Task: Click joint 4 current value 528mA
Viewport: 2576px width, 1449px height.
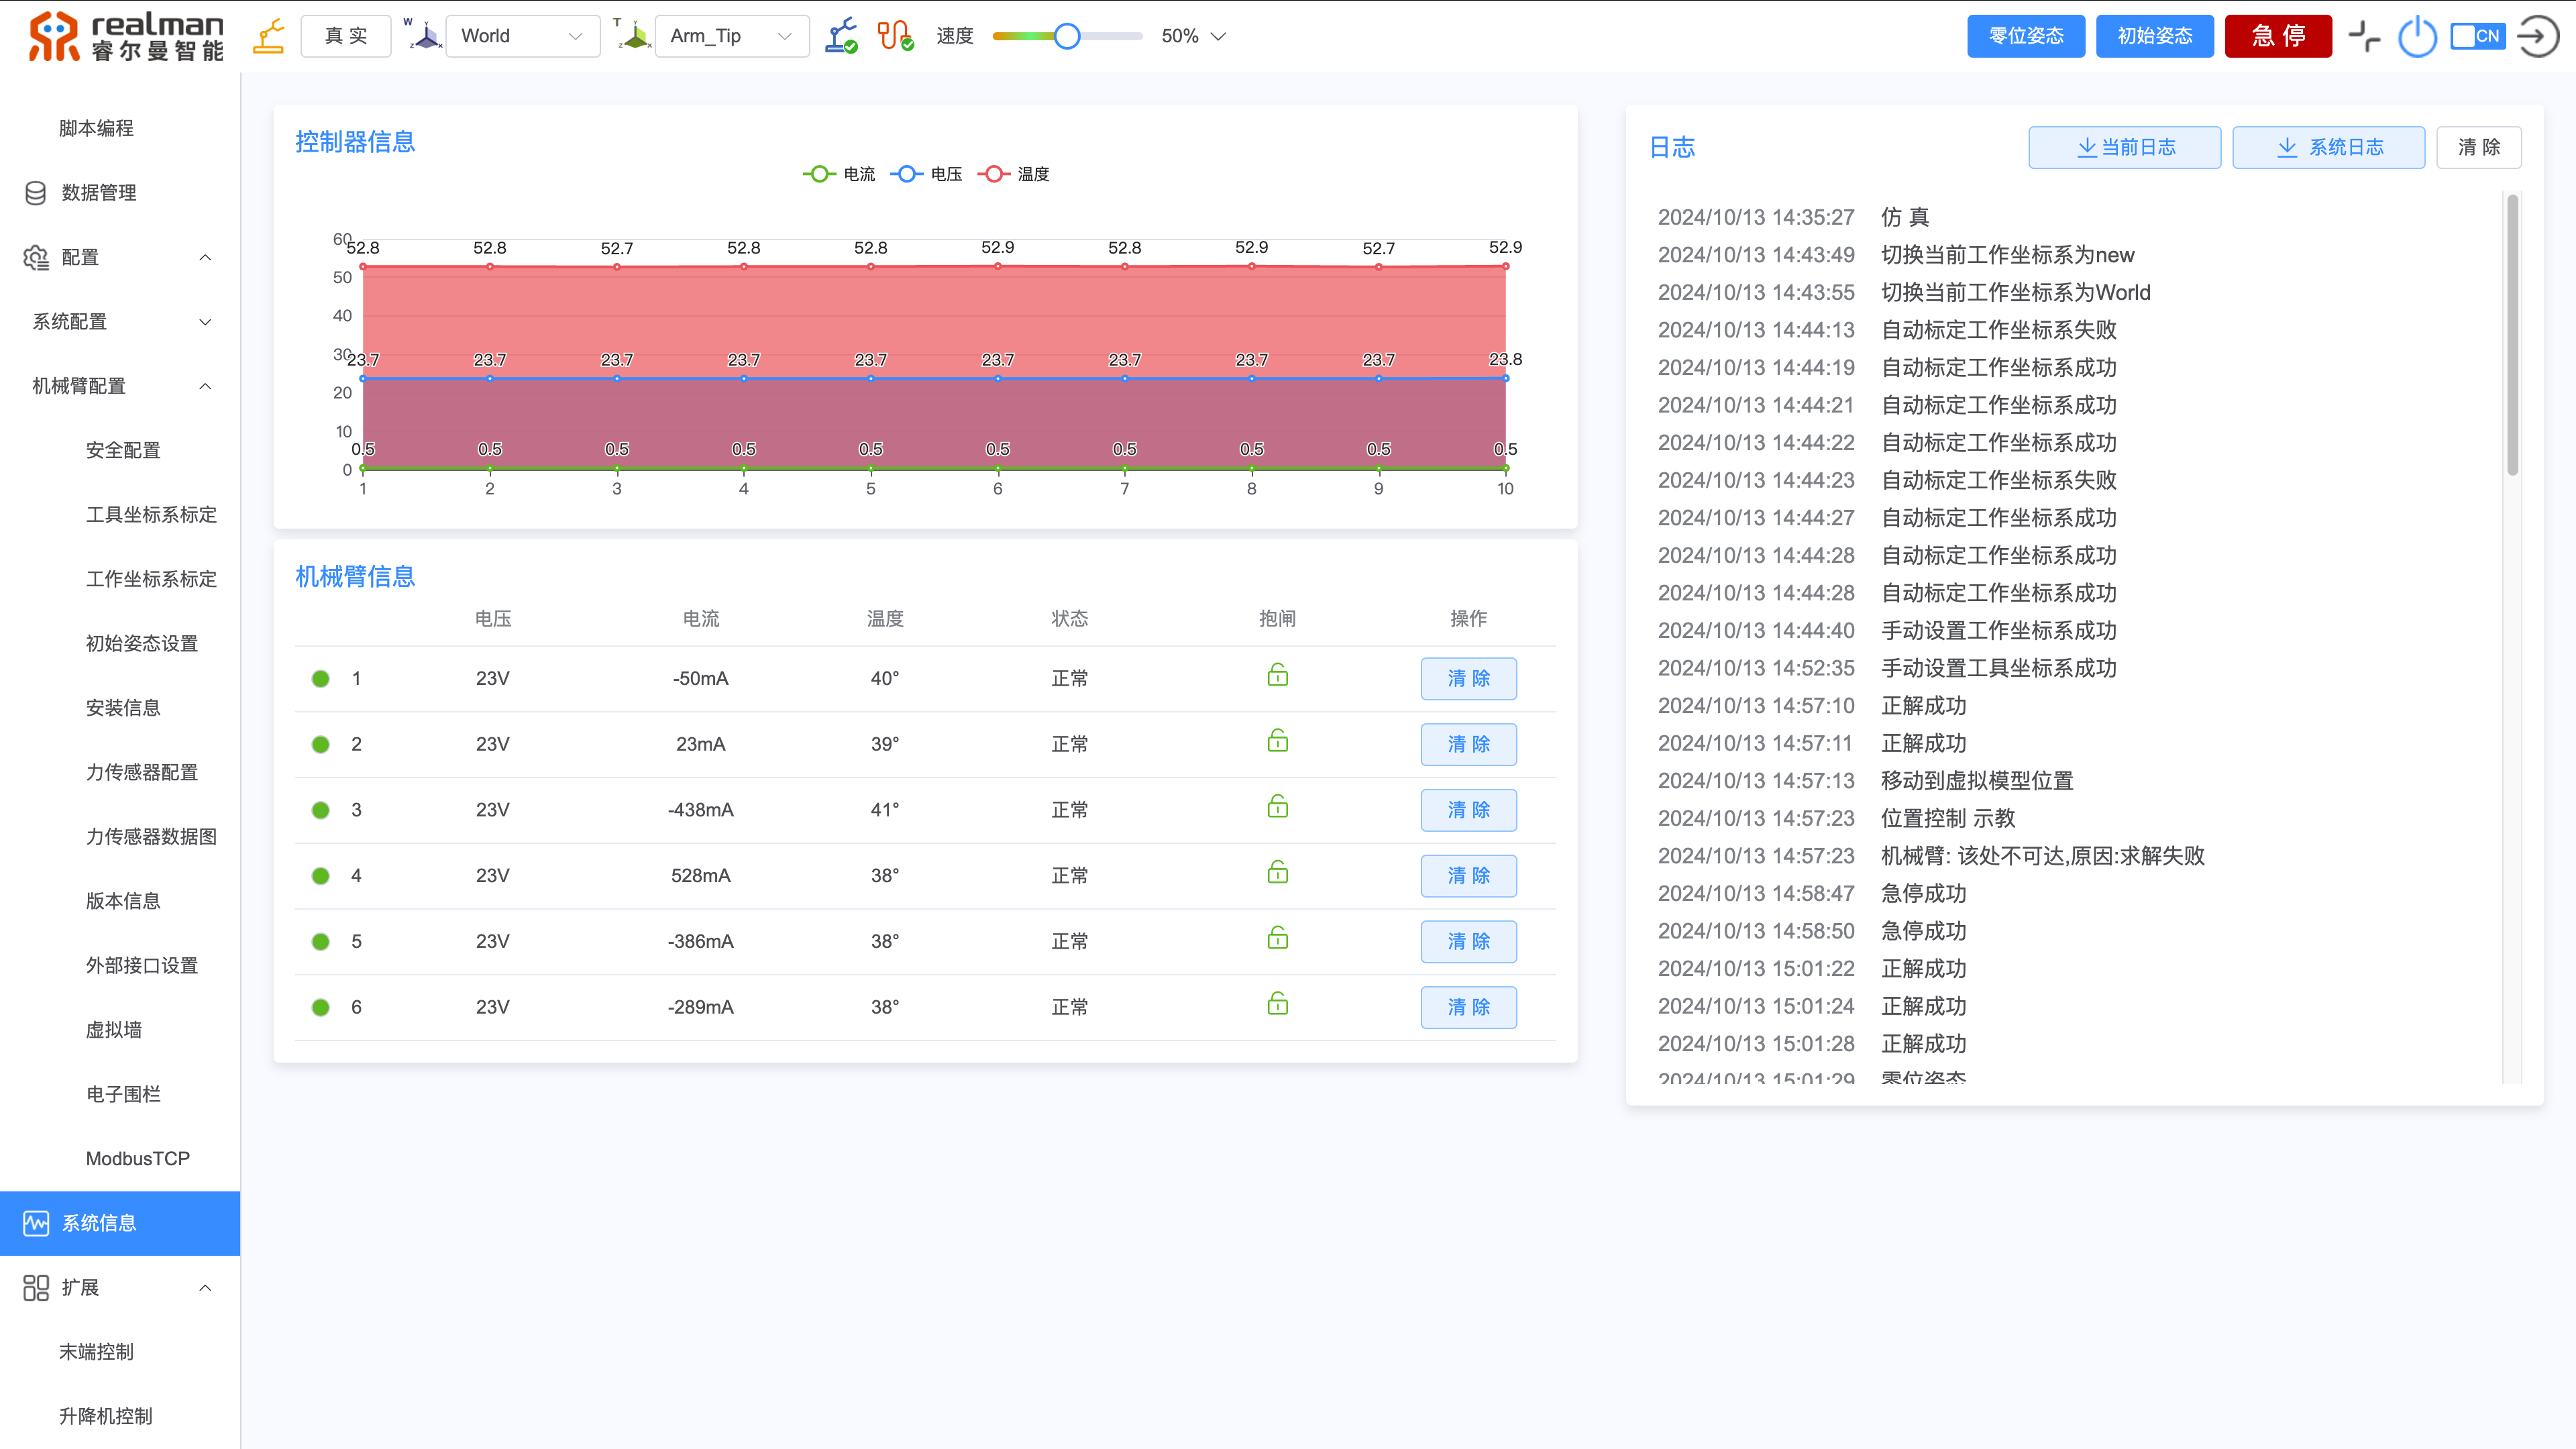Action: (x=701, y=876)
